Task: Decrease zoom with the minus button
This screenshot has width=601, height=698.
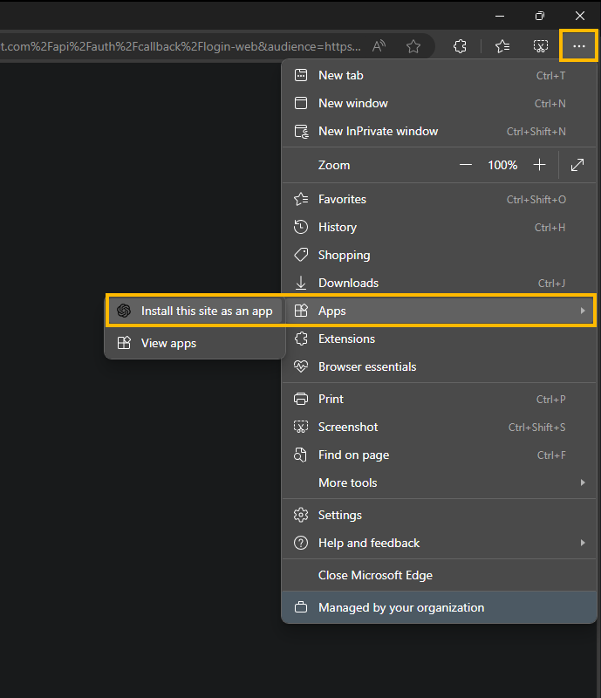Action: pyautogui.click(x=466, y=165)
